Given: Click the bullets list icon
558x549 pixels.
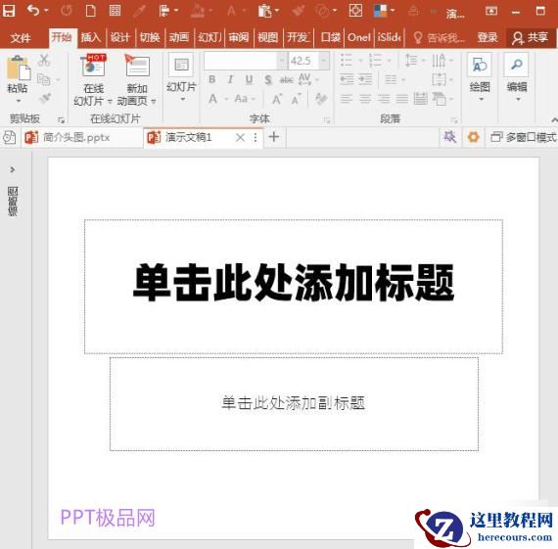Looking at the screenshot, I should [x=347, y=60].
